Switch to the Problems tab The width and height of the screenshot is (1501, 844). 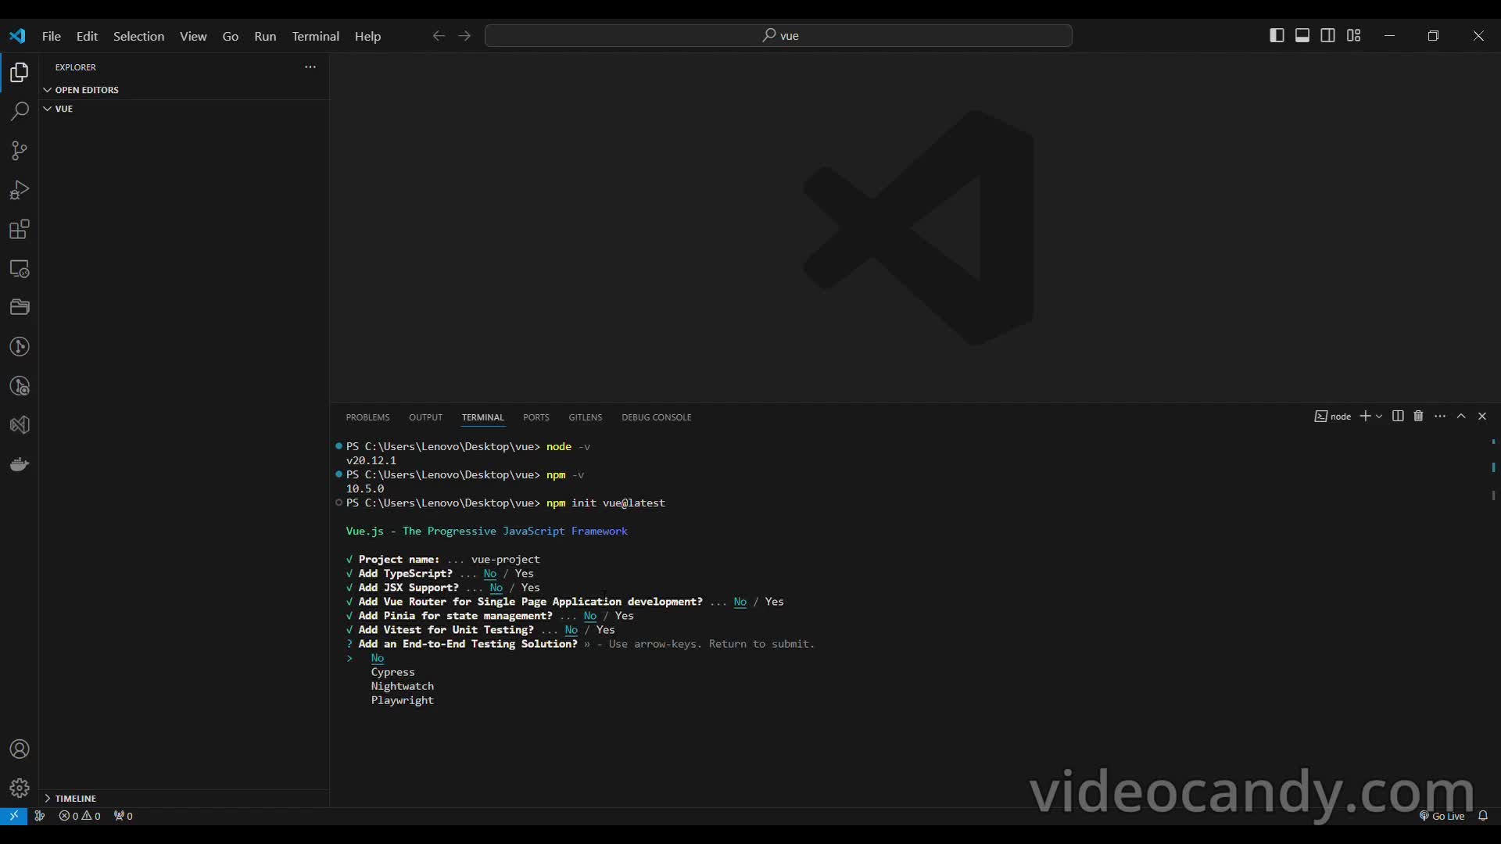coord(367,417)
